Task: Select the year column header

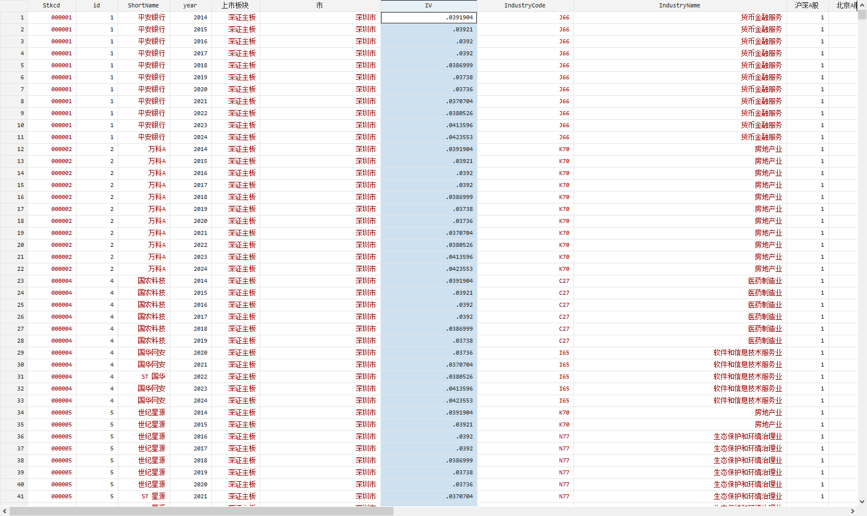Action: (190, 5)
